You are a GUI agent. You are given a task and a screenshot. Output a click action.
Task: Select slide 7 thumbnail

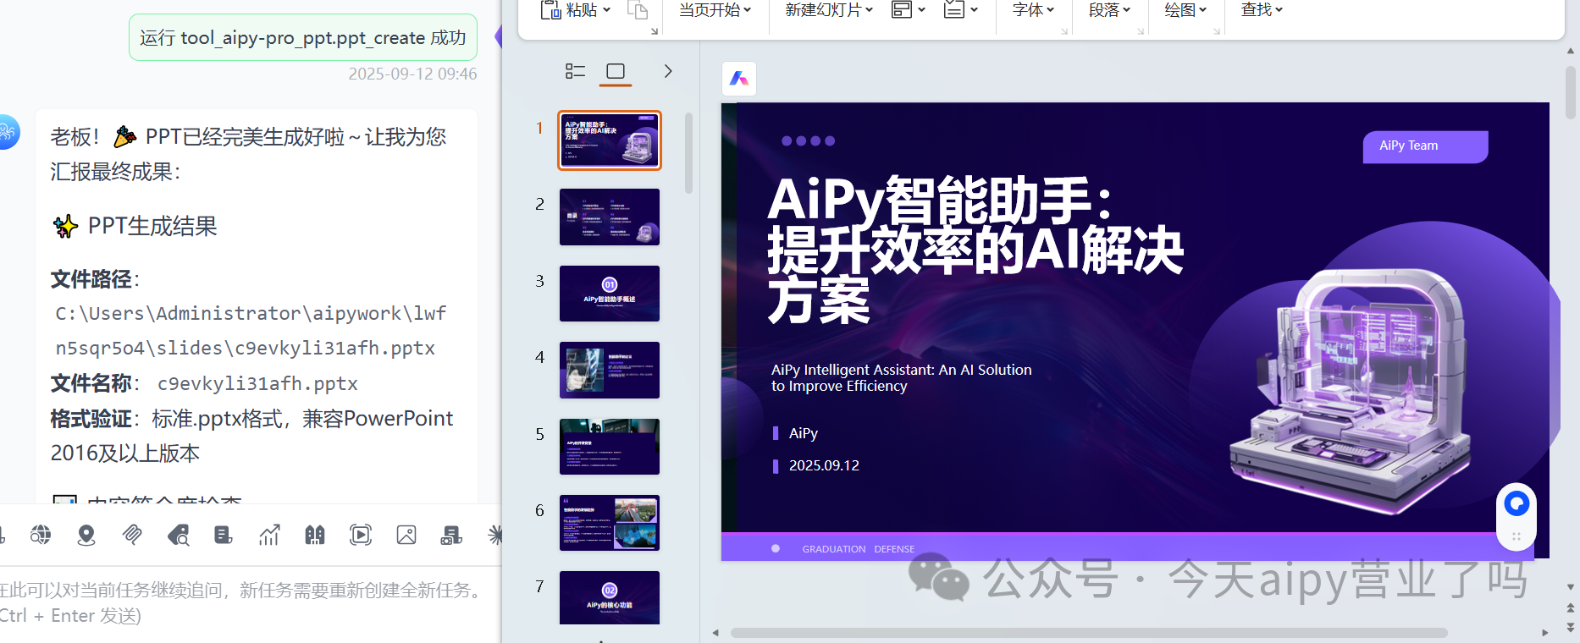point(610,598)
